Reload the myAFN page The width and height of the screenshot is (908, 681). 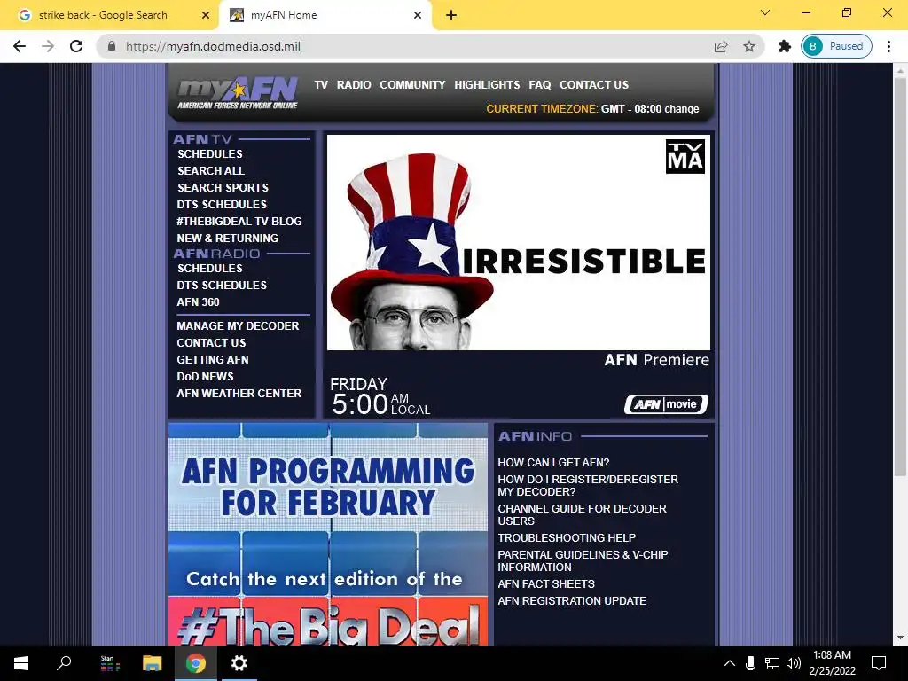[x=76, y=46]
